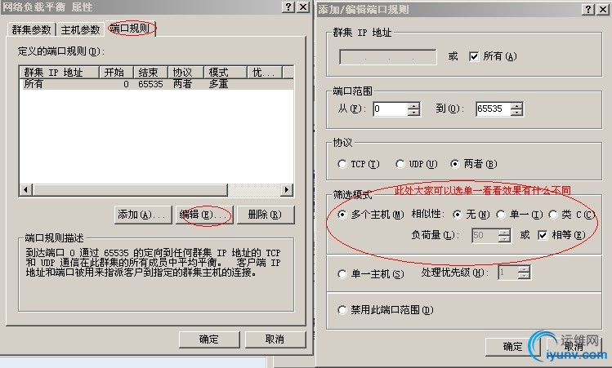Click the 群集 IP 地址 column header
Viewport: 612px width, 368px height.
click(x=60, y=73)
